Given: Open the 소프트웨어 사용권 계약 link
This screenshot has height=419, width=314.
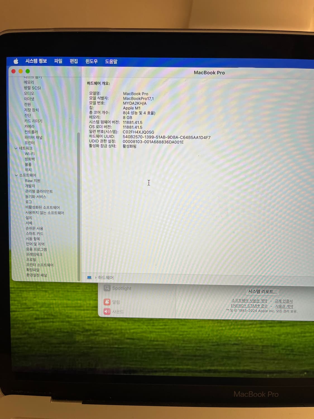Looking at the screenshot, I should click(249, 301).
